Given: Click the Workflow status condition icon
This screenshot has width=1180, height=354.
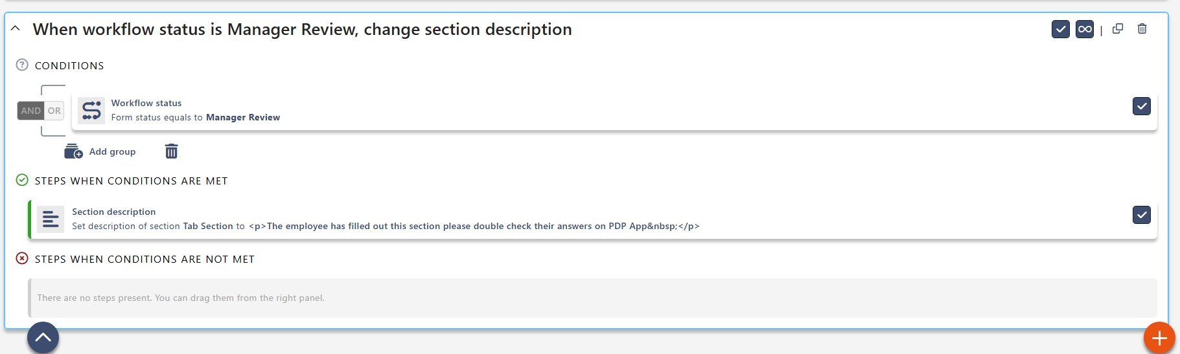Looking at the screenshot, I should (91, 111).
